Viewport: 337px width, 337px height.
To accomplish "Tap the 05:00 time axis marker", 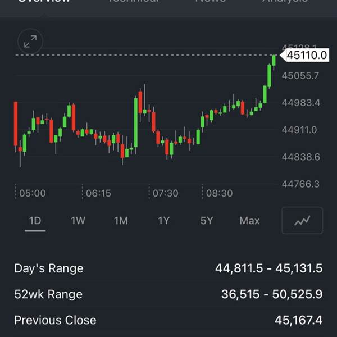I will 33,193.
